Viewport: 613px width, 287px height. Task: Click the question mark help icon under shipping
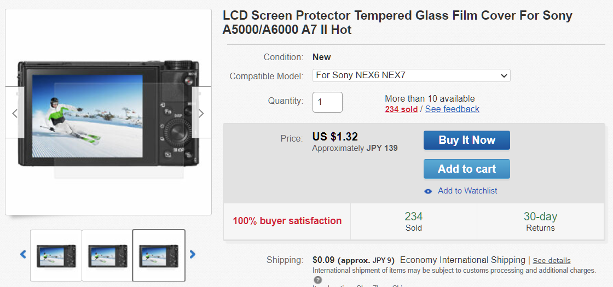coord(317,280)
